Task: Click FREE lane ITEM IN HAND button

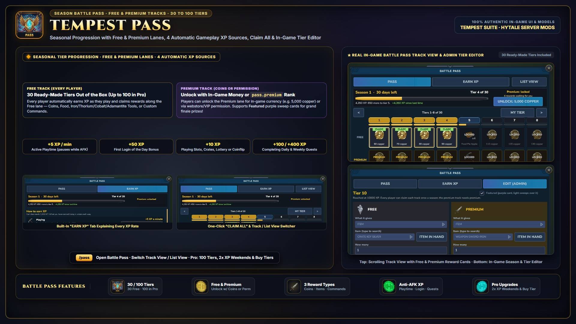Action: click(431, 237)
